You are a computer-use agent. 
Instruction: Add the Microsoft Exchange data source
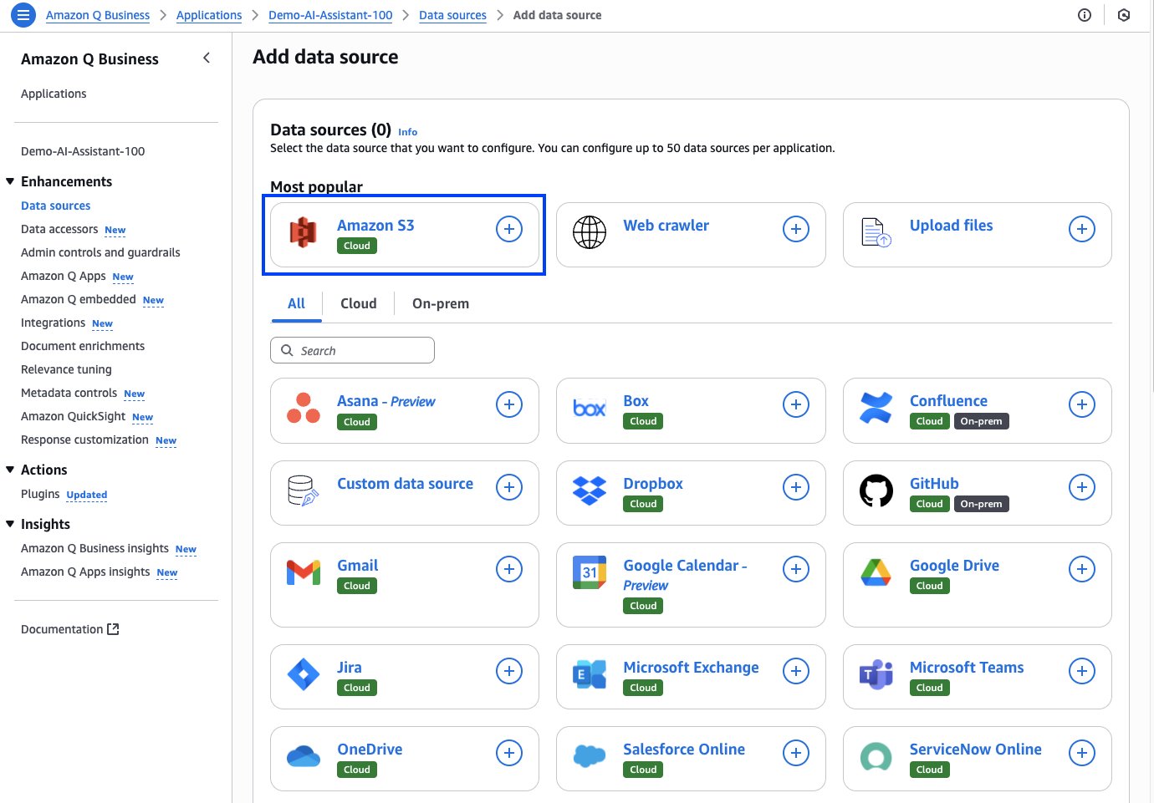[796, 671]
